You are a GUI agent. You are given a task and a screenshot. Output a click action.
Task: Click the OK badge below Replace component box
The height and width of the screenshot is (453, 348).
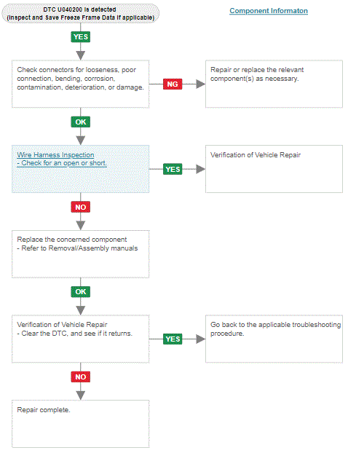(x=81, y=292)
